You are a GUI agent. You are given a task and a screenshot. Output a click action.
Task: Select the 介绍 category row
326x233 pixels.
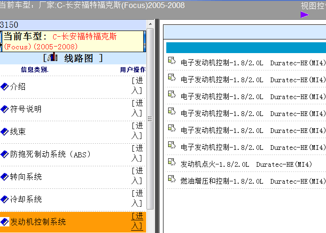(x=73, y=87)
